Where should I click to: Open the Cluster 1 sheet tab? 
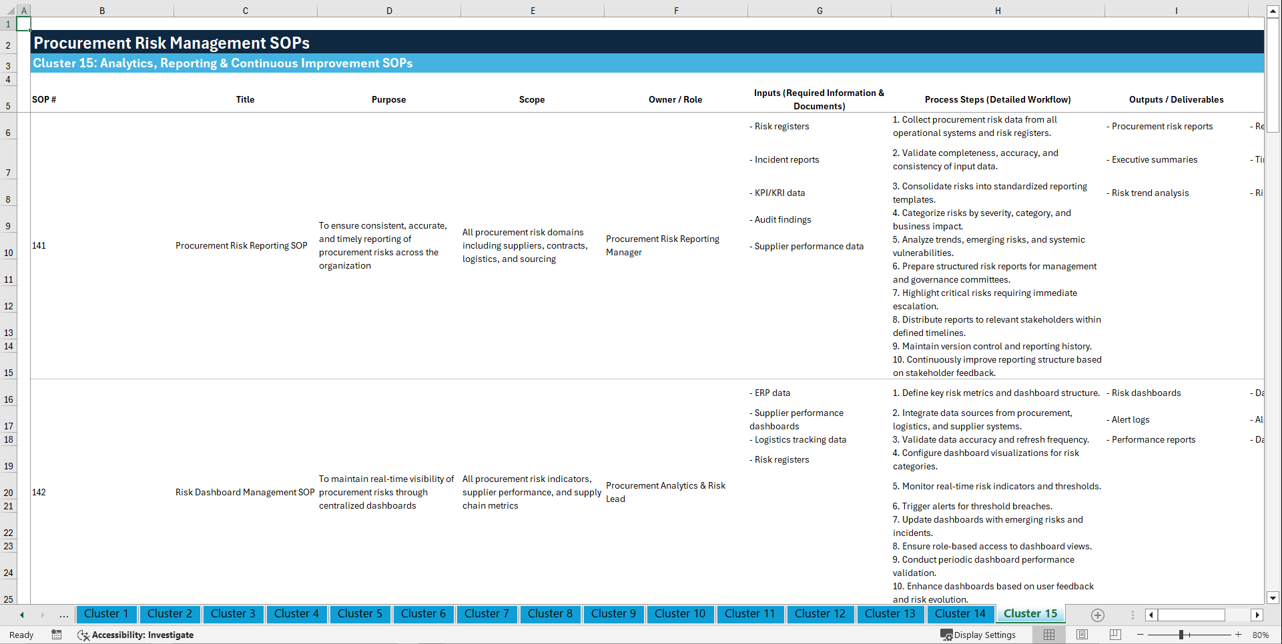(106, 613)
